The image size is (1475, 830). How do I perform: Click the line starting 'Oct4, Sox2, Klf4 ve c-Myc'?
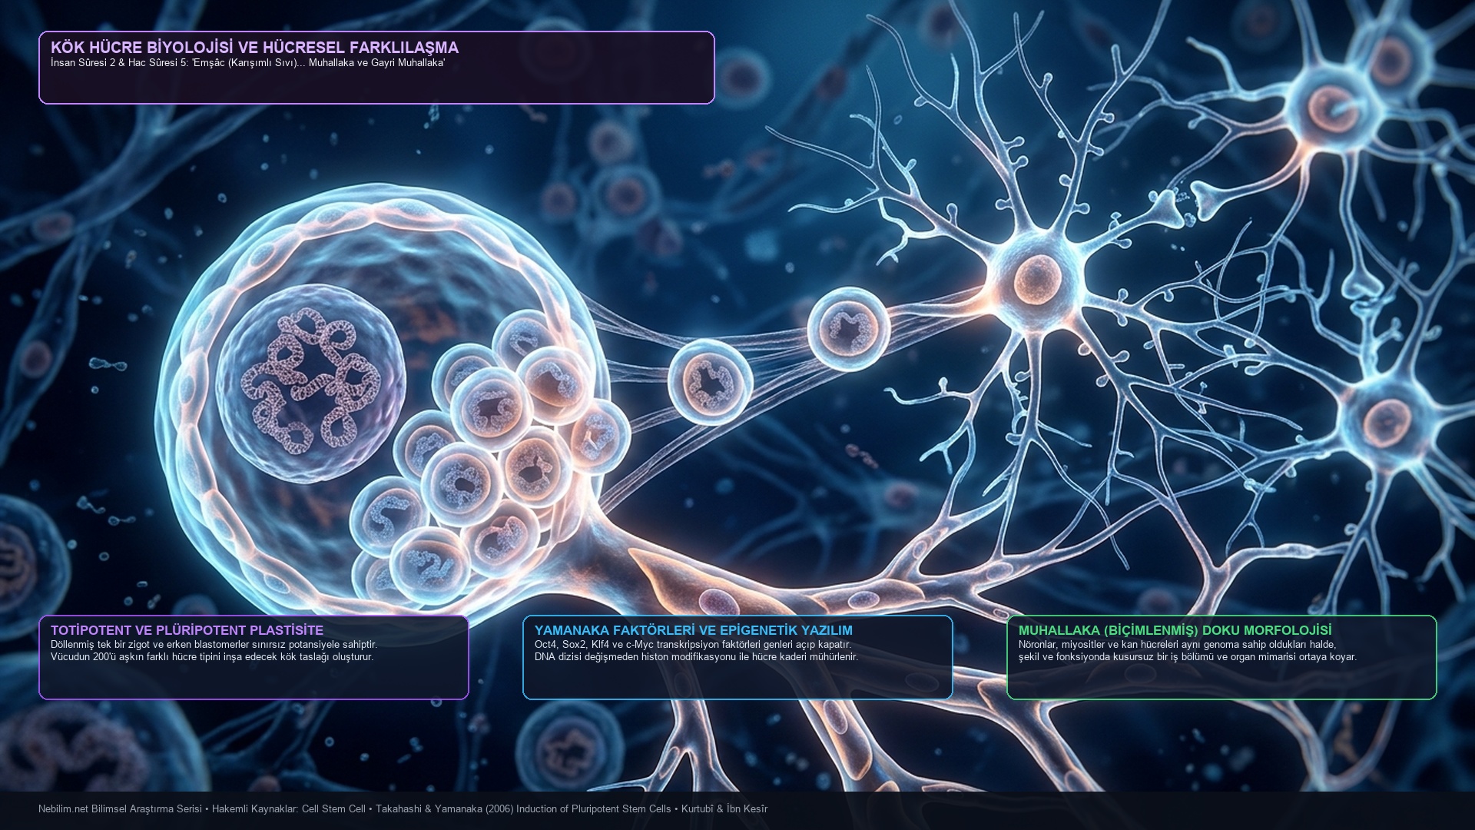coord(693,645)
